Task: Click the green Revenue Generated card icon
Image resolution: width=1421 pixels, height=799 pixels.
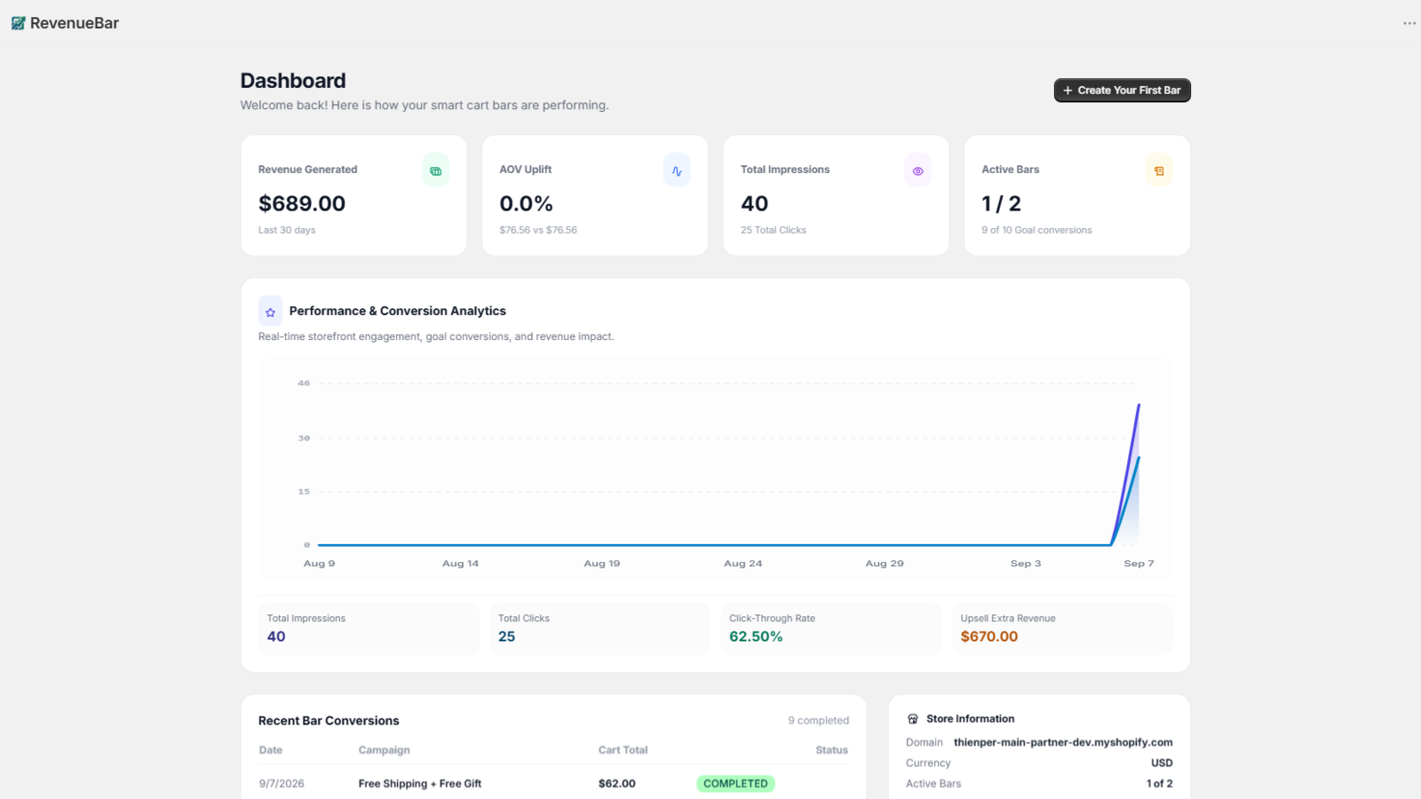Action: click(x=436, y=170)
